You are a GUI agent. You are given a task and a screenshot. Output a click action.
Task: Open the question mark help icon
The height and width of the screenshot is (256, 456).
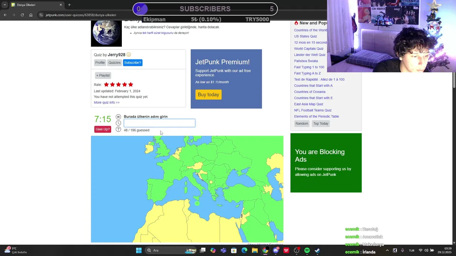(x=118, y=129)
